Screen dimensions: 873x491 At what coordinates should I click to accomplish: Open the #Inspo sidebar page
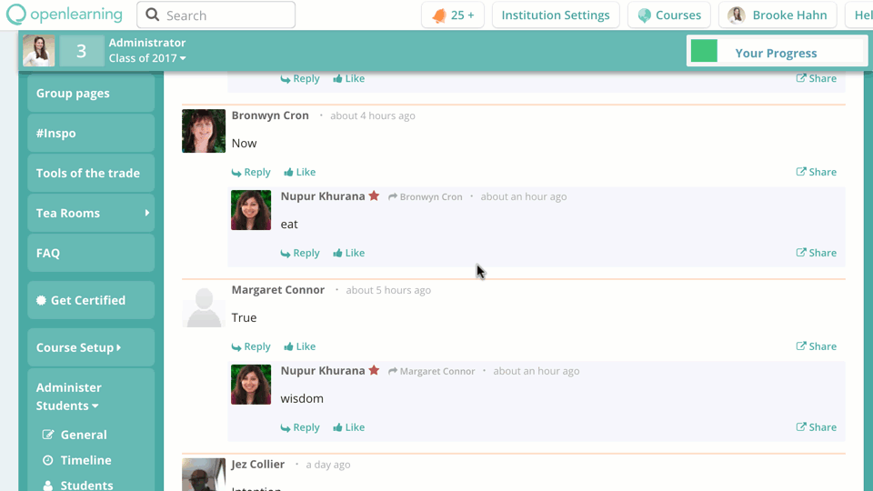91,133
